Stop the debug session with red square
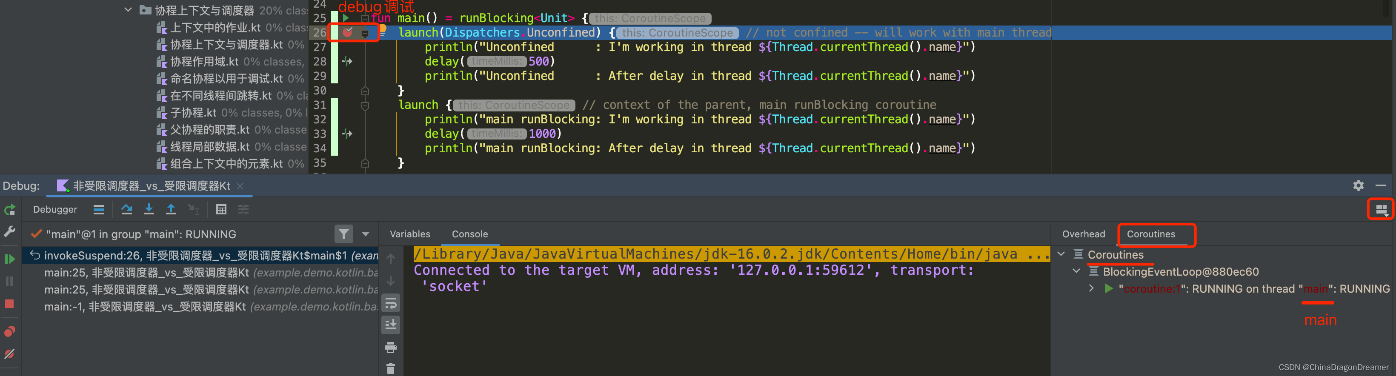This screenshot has height=376, width=1396. coord(10,304)
